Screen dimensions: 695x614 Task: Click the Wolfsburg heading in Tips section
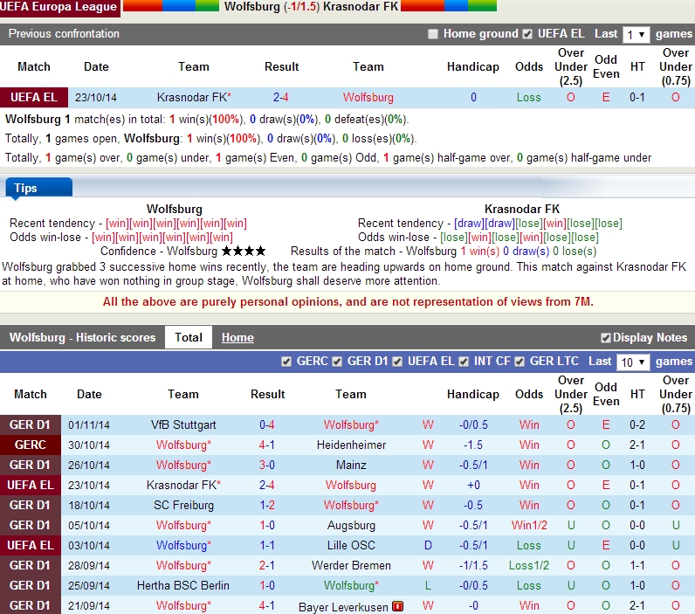click(175, 210)
